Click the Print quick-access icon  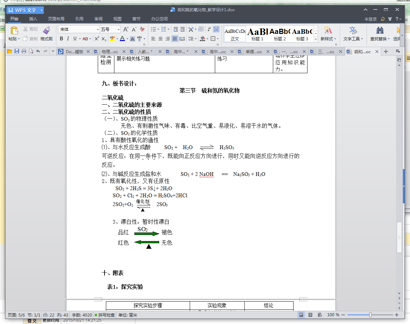[x=24, y=52]
